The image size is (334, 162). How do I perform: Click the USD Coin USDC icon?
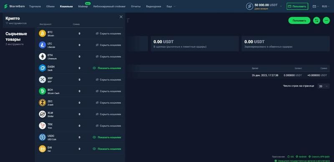(x=43, y=137)
